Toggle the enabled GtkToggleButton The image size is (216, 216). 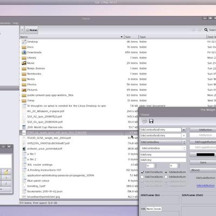pyautogui.click(x=203, y=142)
